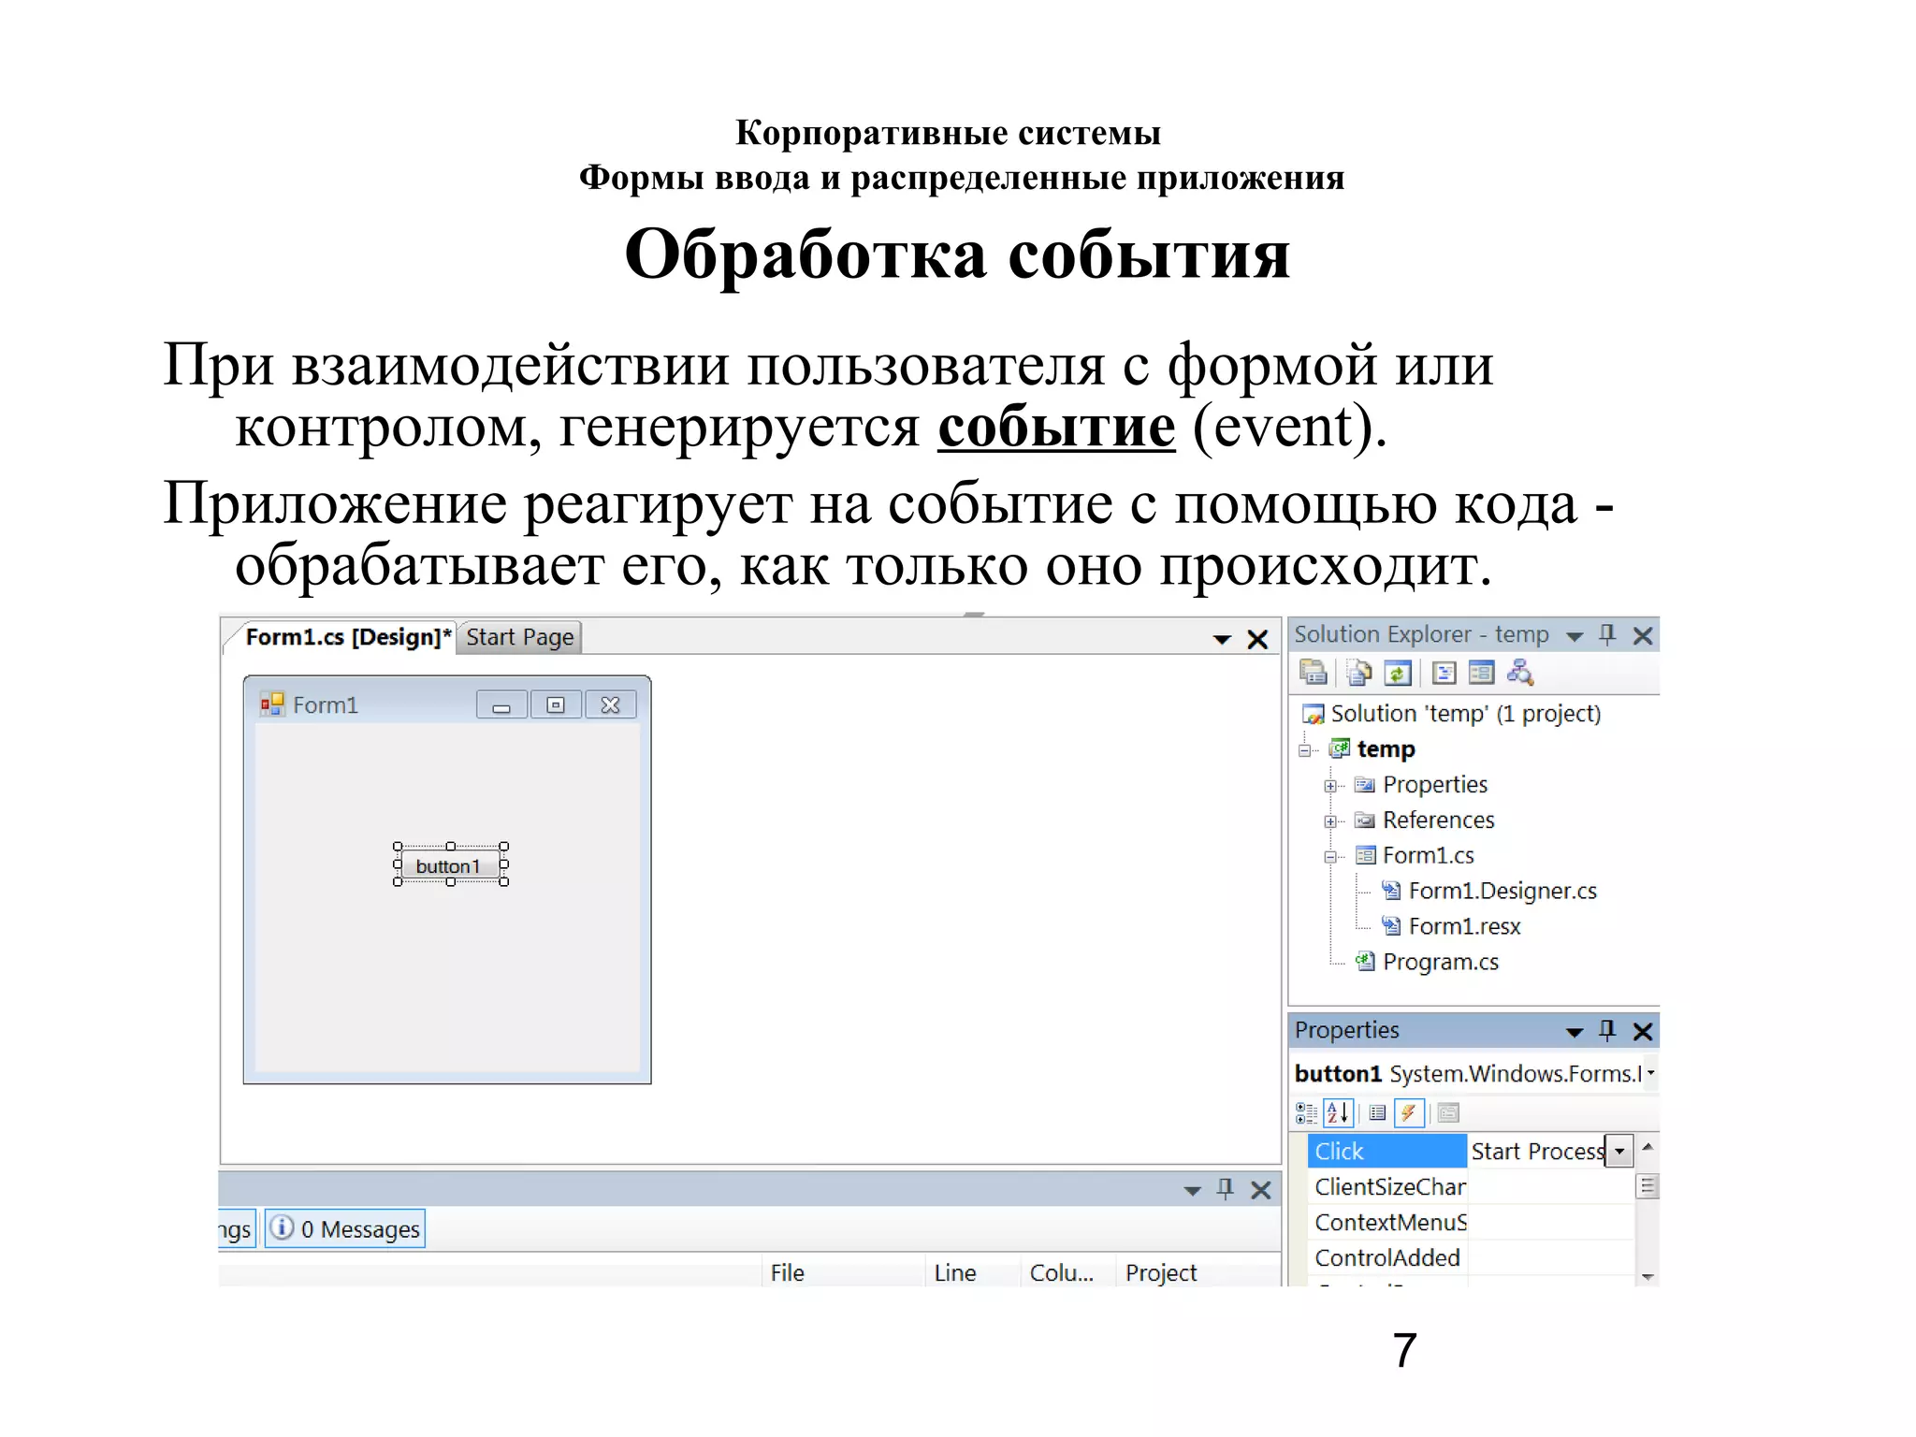Select the Click event row
The height and width of the screenshot is (1437, 1916).
(1386, 1151)
